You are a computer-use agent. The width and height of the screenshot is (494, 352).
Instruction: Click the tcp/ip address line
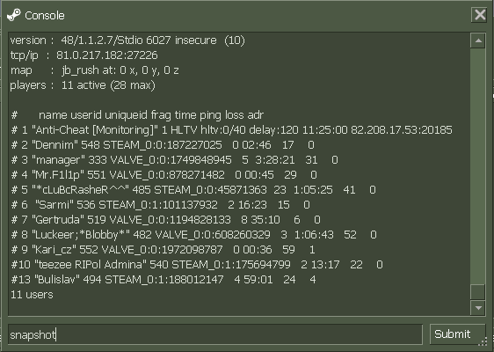84,55
